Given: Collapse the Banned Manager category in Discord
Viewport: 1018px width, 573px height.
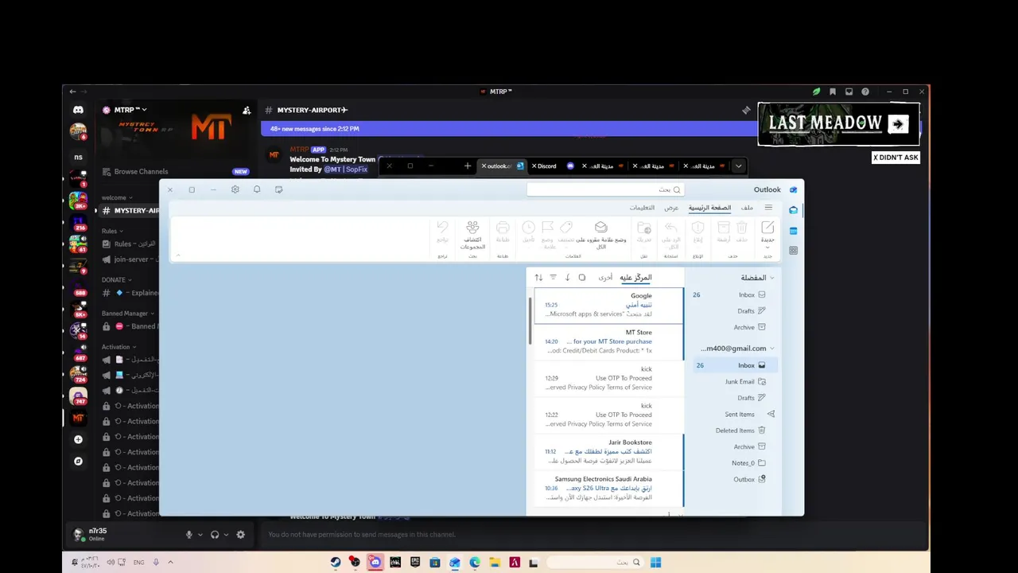Looking at the screenshot, I should pos(127,314).
